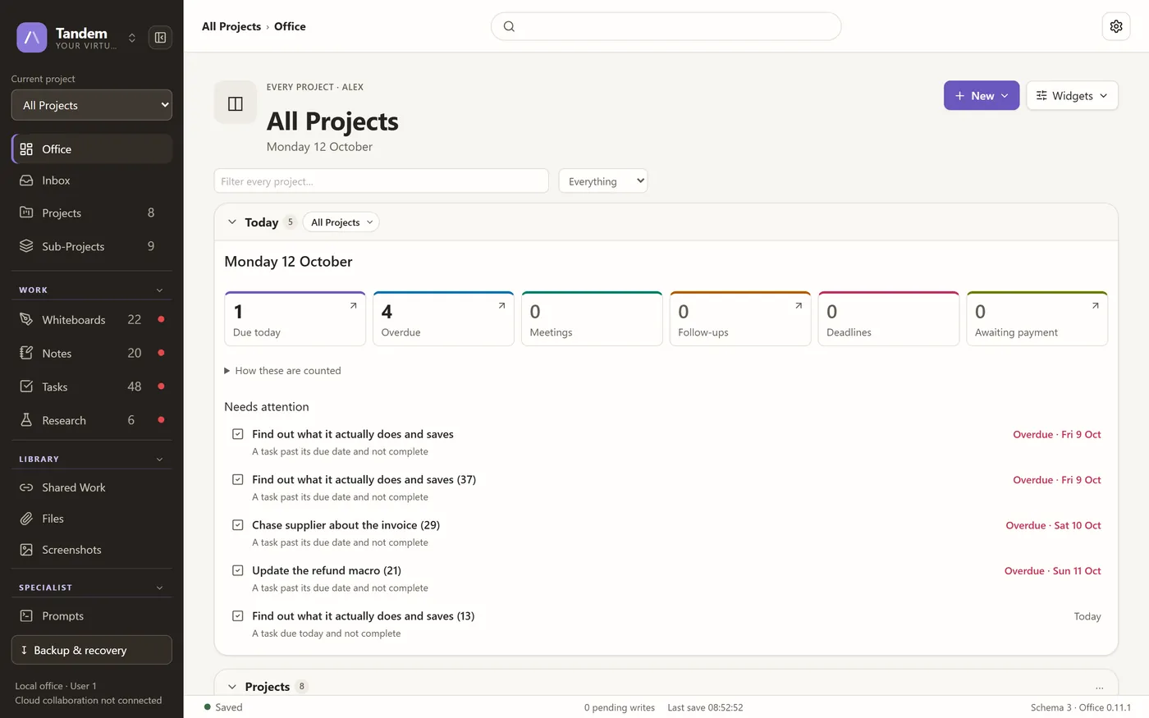Check off 'Chase supplier about the invoice (29)'
The width and height of the screenshot is (1149, 718).
pyautogui.click(x=238, y=525)
